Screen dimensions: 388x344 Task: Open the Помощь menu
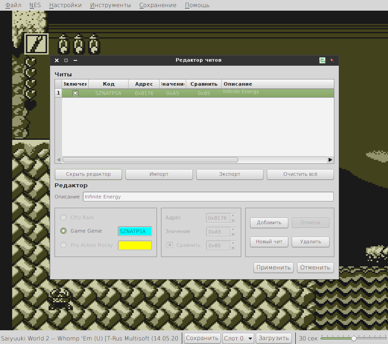197,5
